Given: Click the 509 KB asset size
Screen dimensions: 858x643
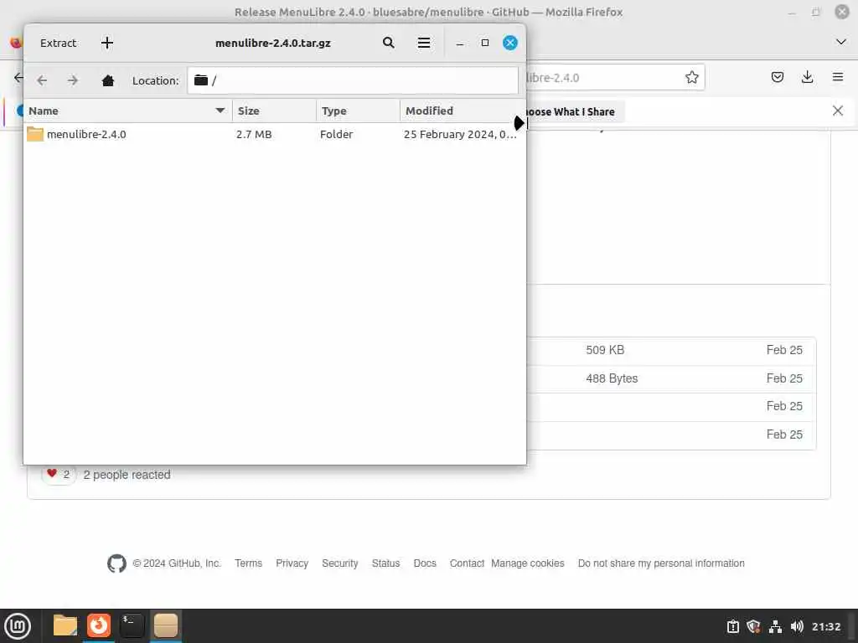Looking at the screenshot, I should click(x=605, y=350).
